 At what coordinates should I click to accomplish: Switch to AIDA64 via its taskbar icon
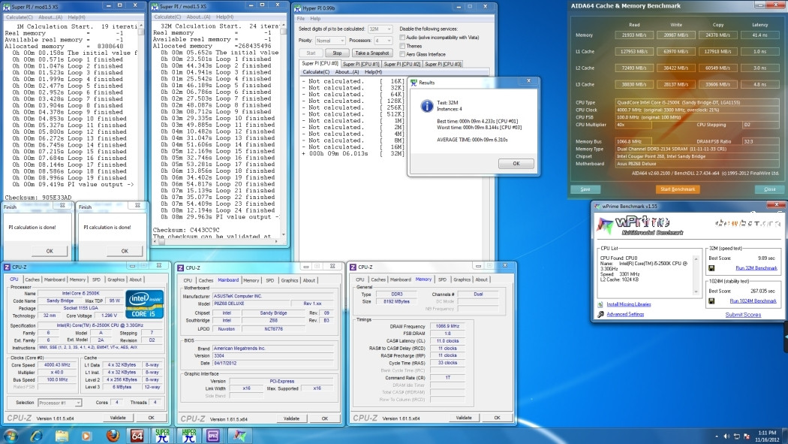coord(137,436)
